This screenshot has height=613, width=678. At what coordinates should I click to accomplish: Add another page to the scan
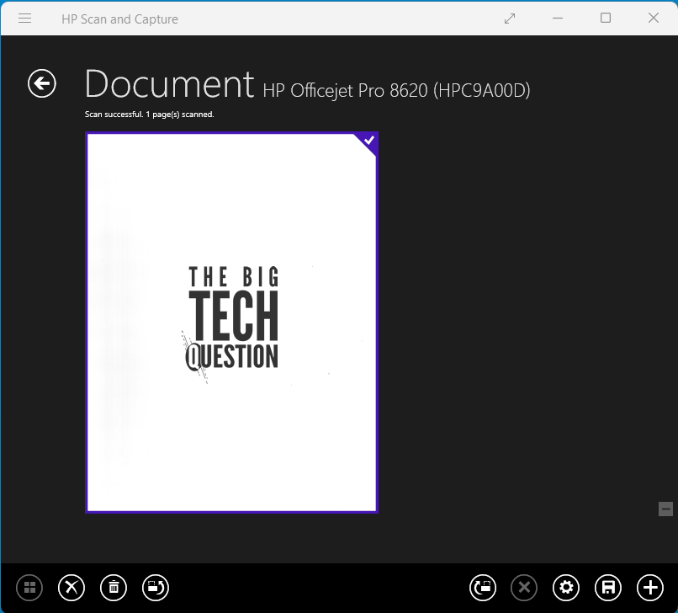(649, 588)
